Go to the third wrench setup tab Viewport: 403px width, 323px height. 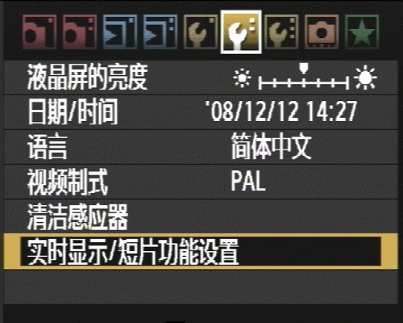[x=281, y=32]
